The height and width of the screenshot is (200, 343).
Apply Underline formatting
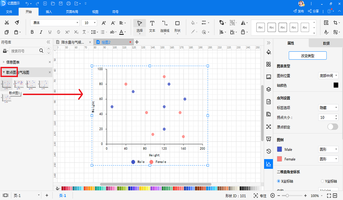(50, 32)
